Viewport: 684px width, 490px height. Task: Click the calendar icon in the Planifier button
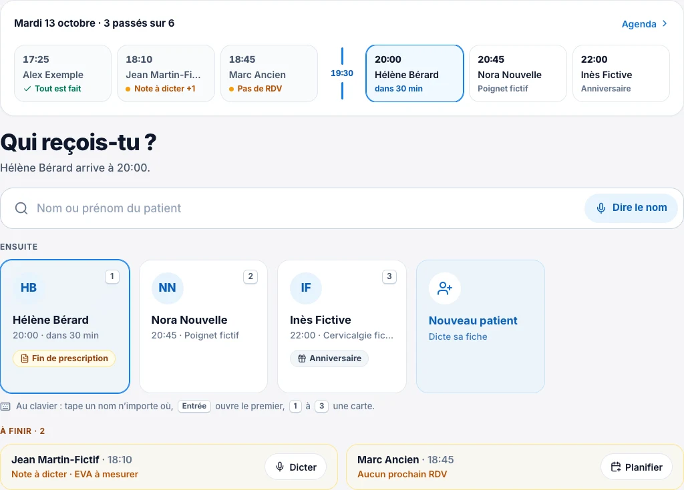tap(615, 467)
